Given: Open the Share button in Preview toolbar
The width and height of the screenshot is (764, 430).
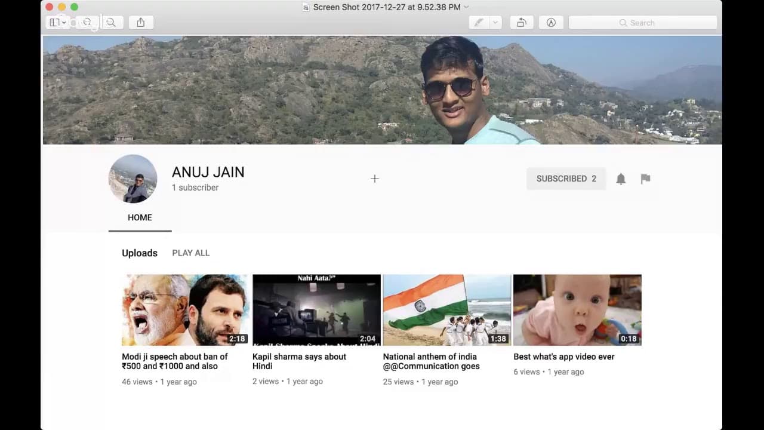Looking at the screenshot, I should [141, 23].
